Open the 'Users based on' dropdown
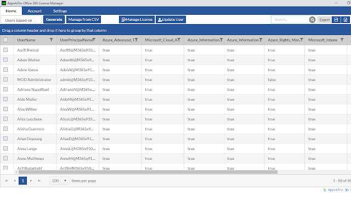Image resolution: width=351 pixels, height=219 pixels. coord(21,20)
